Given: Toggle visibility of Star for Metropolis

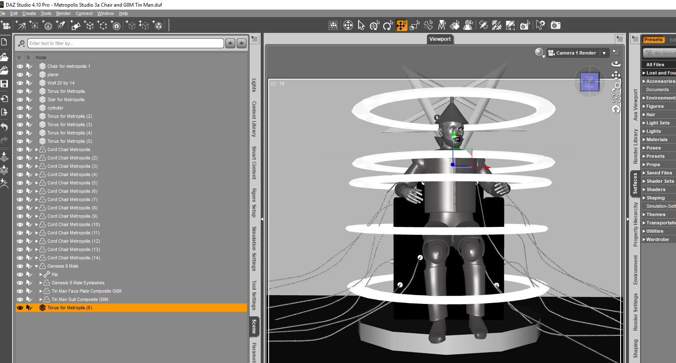Looking at the screenshot, I should pyautogui.click(x=20, y=99).
